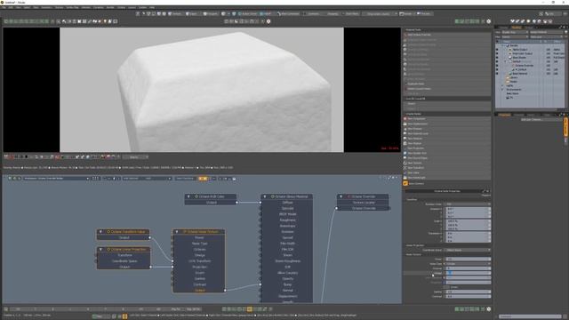Switch to the Shading tab
The height and width of the screenshot is (320, 569).
coord(516,28)
